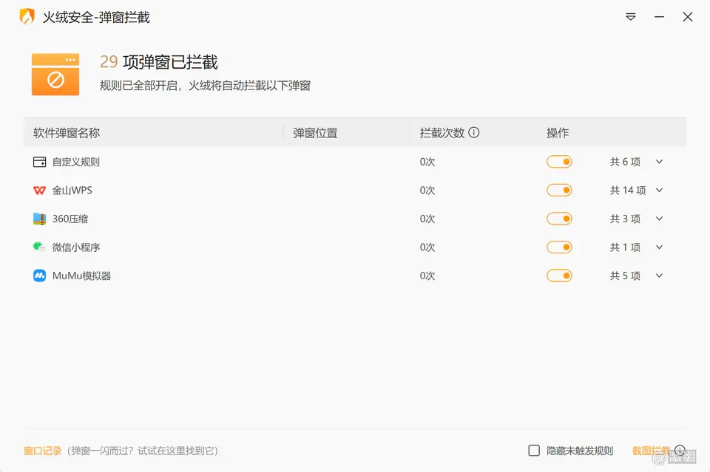Click the 自定义规则 window icon

tap(39, 162)
